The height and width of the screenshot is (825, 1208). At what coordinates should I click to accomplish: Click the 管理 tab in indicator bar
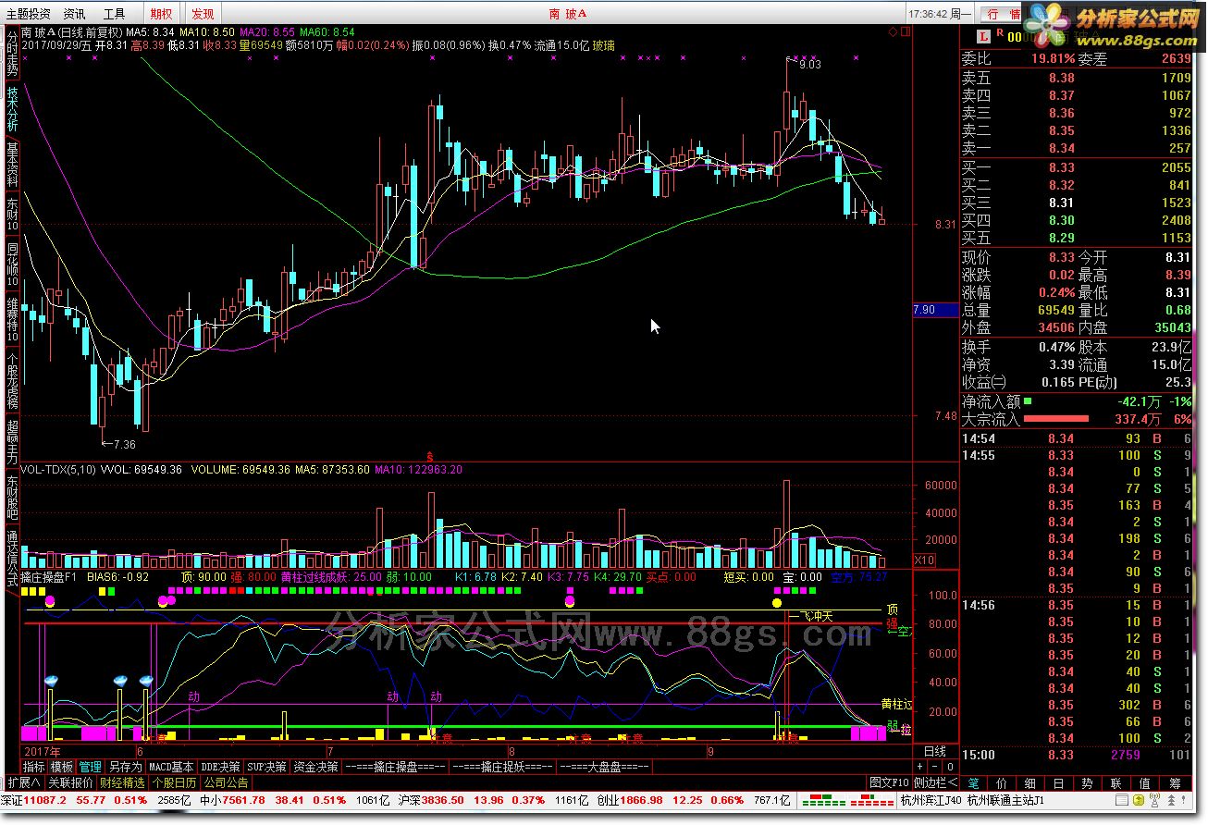point(90,768)
